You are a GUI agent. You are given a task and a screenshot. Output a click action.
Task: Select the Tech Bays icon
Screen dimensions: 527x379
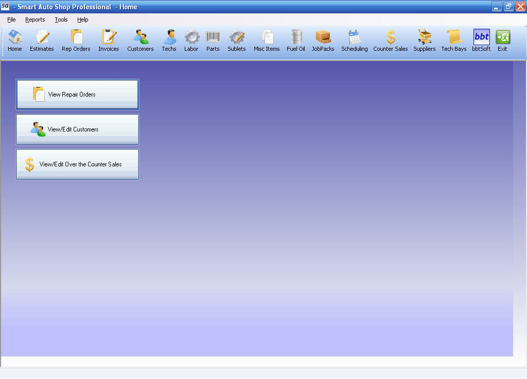(x=453, y=40)
